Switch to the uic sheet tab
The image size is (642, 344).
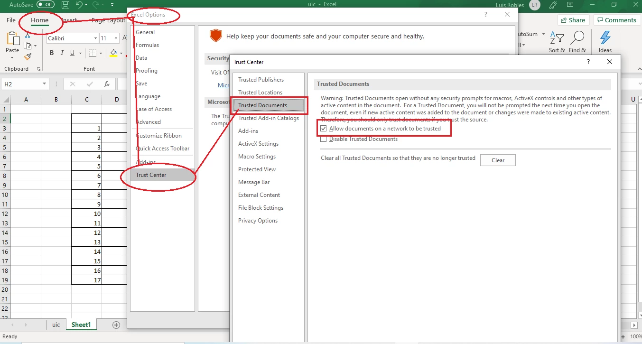click(56, 325)
